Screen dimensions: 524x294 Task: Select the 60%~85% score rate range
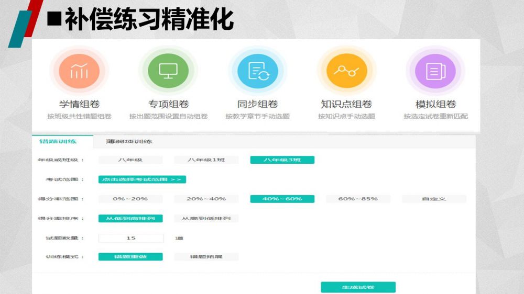point(358,199)
